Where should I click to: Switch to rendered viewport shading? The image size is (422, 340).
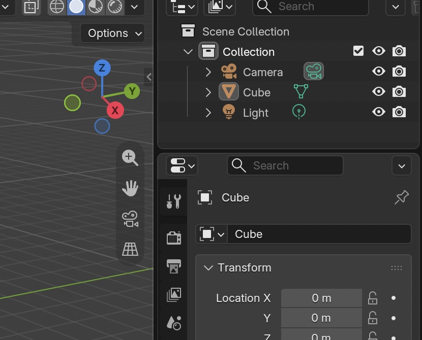115,7
